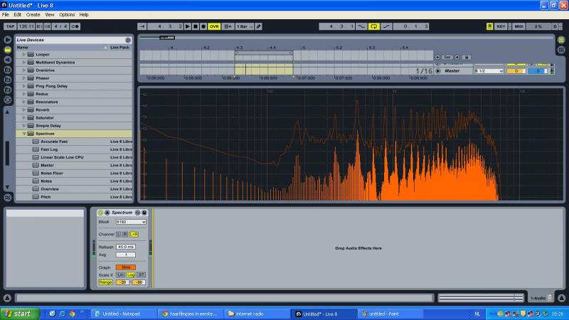Open the Options menu

(67, 14)
